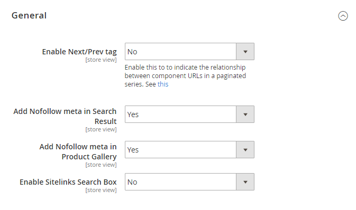Follow the "this" link in help text

(163, 84)
